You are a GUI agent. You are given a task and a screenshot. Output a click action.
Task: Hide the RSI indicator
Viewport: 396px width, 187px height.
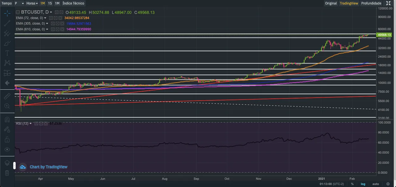pos(36,124)
